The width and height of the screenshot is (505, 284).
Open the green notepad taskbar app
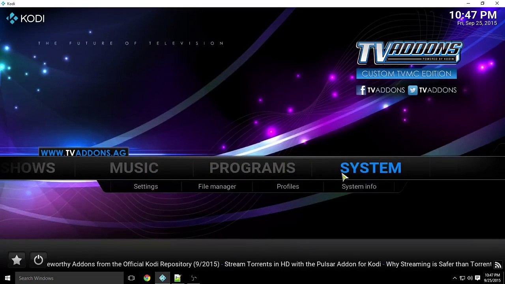178,278
